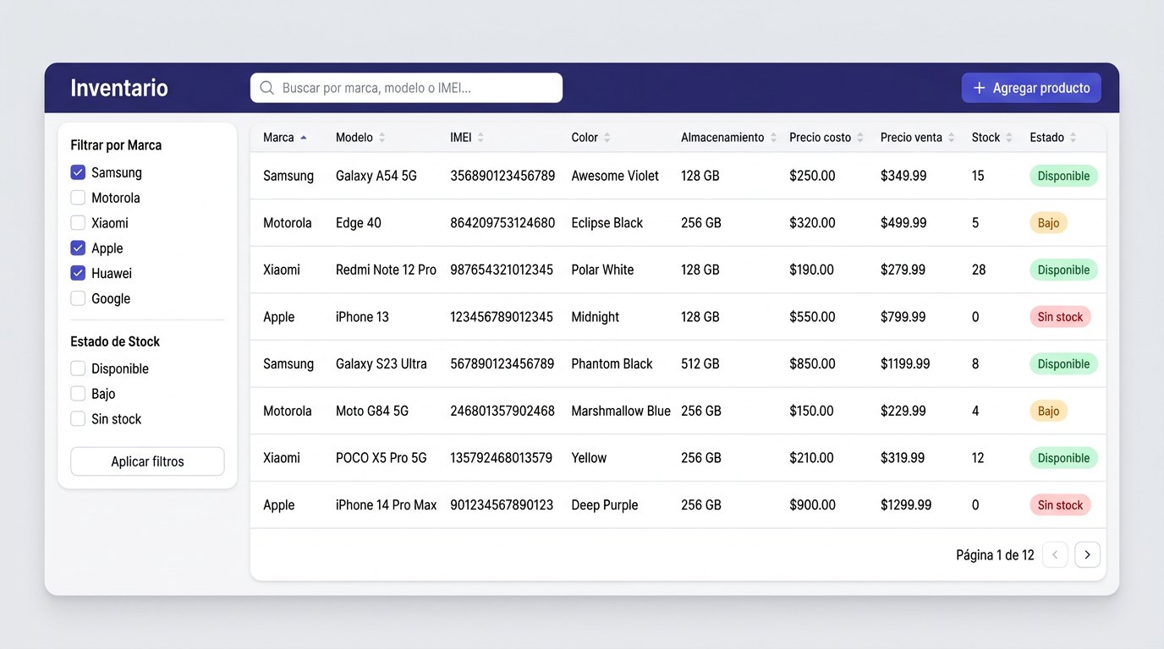Sort table by Estado column
The width and height of the screenshot is (1164, 649).
1053,138
